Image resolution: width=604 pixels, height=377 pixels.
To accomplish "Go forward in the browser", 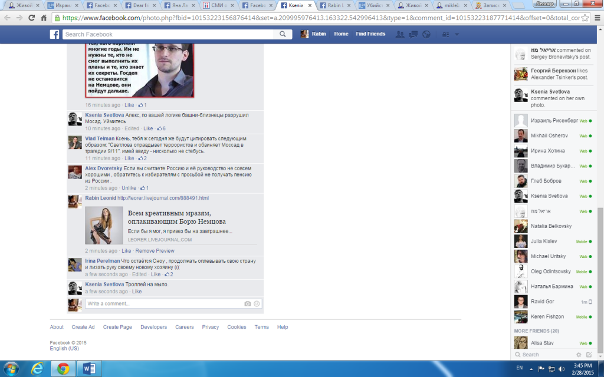I will 19,18.
